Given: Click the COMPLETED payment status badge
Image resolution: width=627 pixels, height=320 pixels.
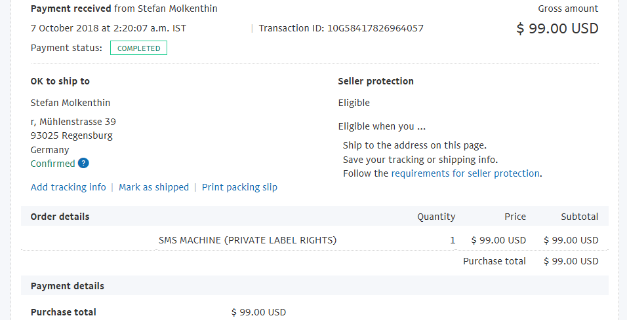Looking at the screenshot, I should pos(139,48).
